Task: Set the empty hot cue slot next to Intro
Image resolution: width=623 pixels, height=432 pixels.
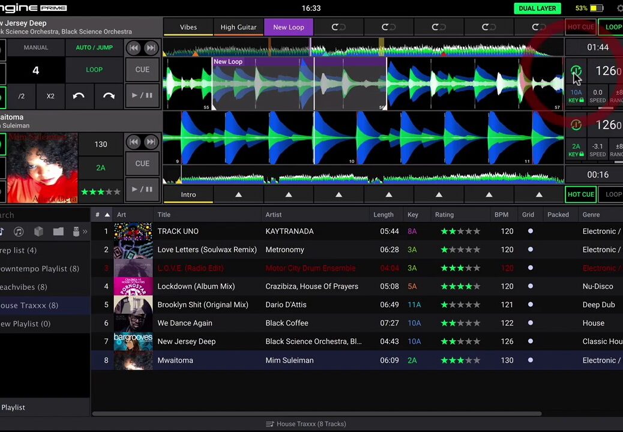Action: (x=238, y=194)
